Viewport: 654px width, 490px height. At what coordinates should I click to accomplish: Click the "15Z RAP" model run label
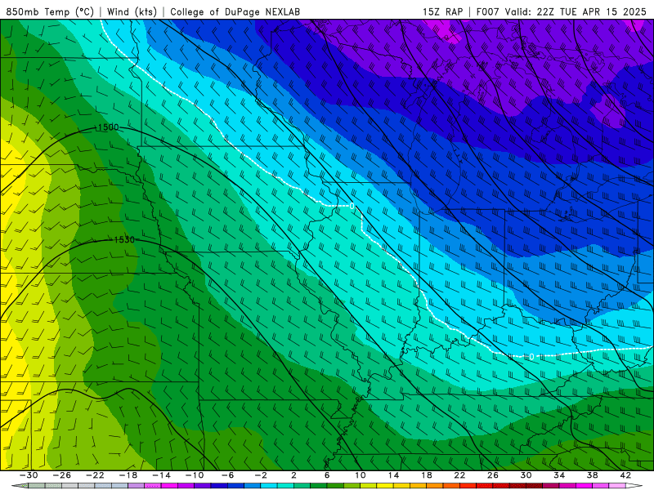[442, 11]
